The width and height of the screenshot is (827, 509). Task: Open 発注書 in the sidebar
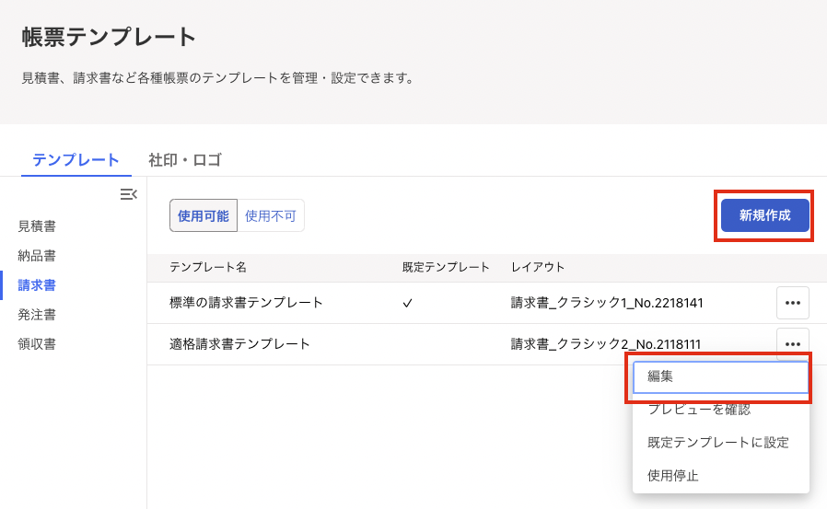point(37,315)
